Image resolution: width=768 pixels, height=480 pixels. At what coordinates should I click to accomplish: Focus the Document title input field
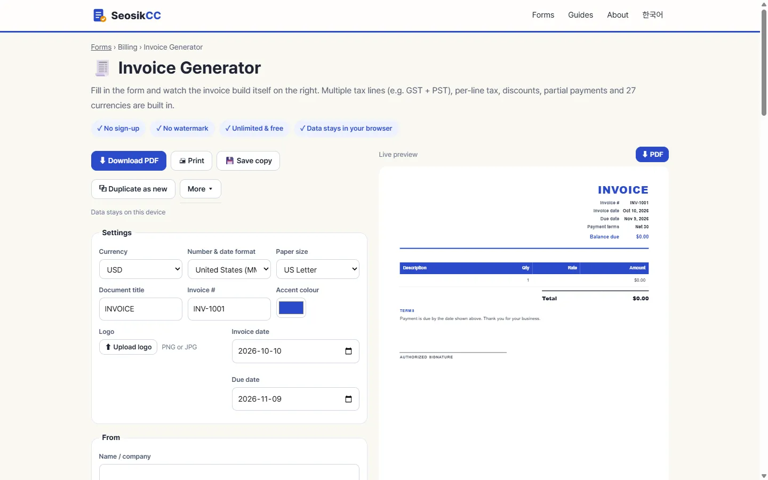click(x=141, y=309)
